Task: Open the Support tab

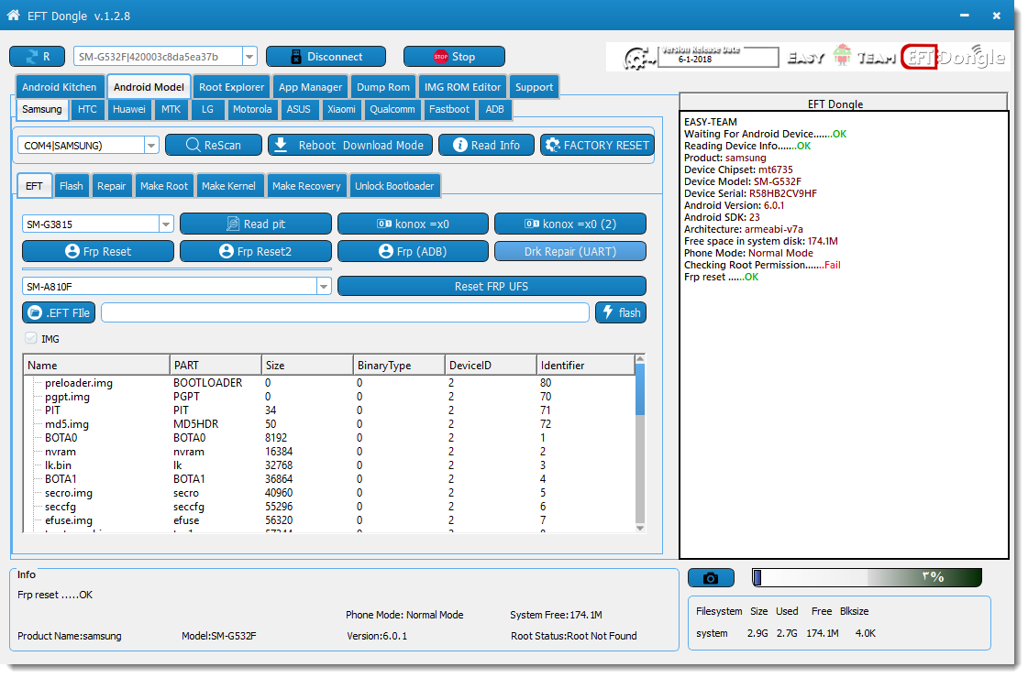Action: (x=534, y=87)
